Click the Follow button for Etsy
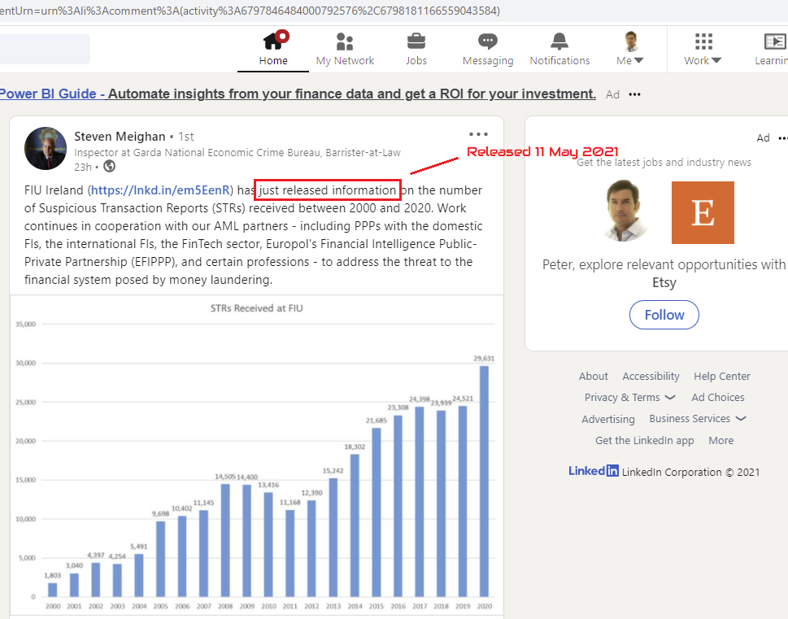This screenshot has height=619, width=788. point(664,315)
